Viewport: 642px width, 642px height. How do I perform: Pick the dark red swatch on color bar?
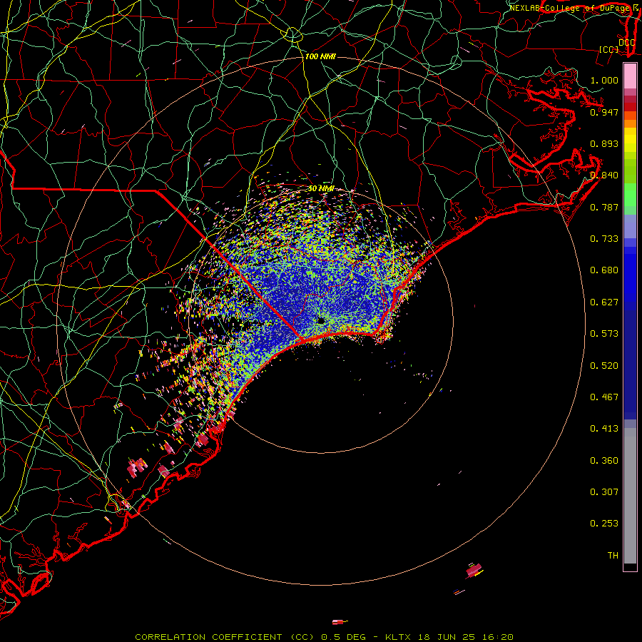[x=630, y=107]
